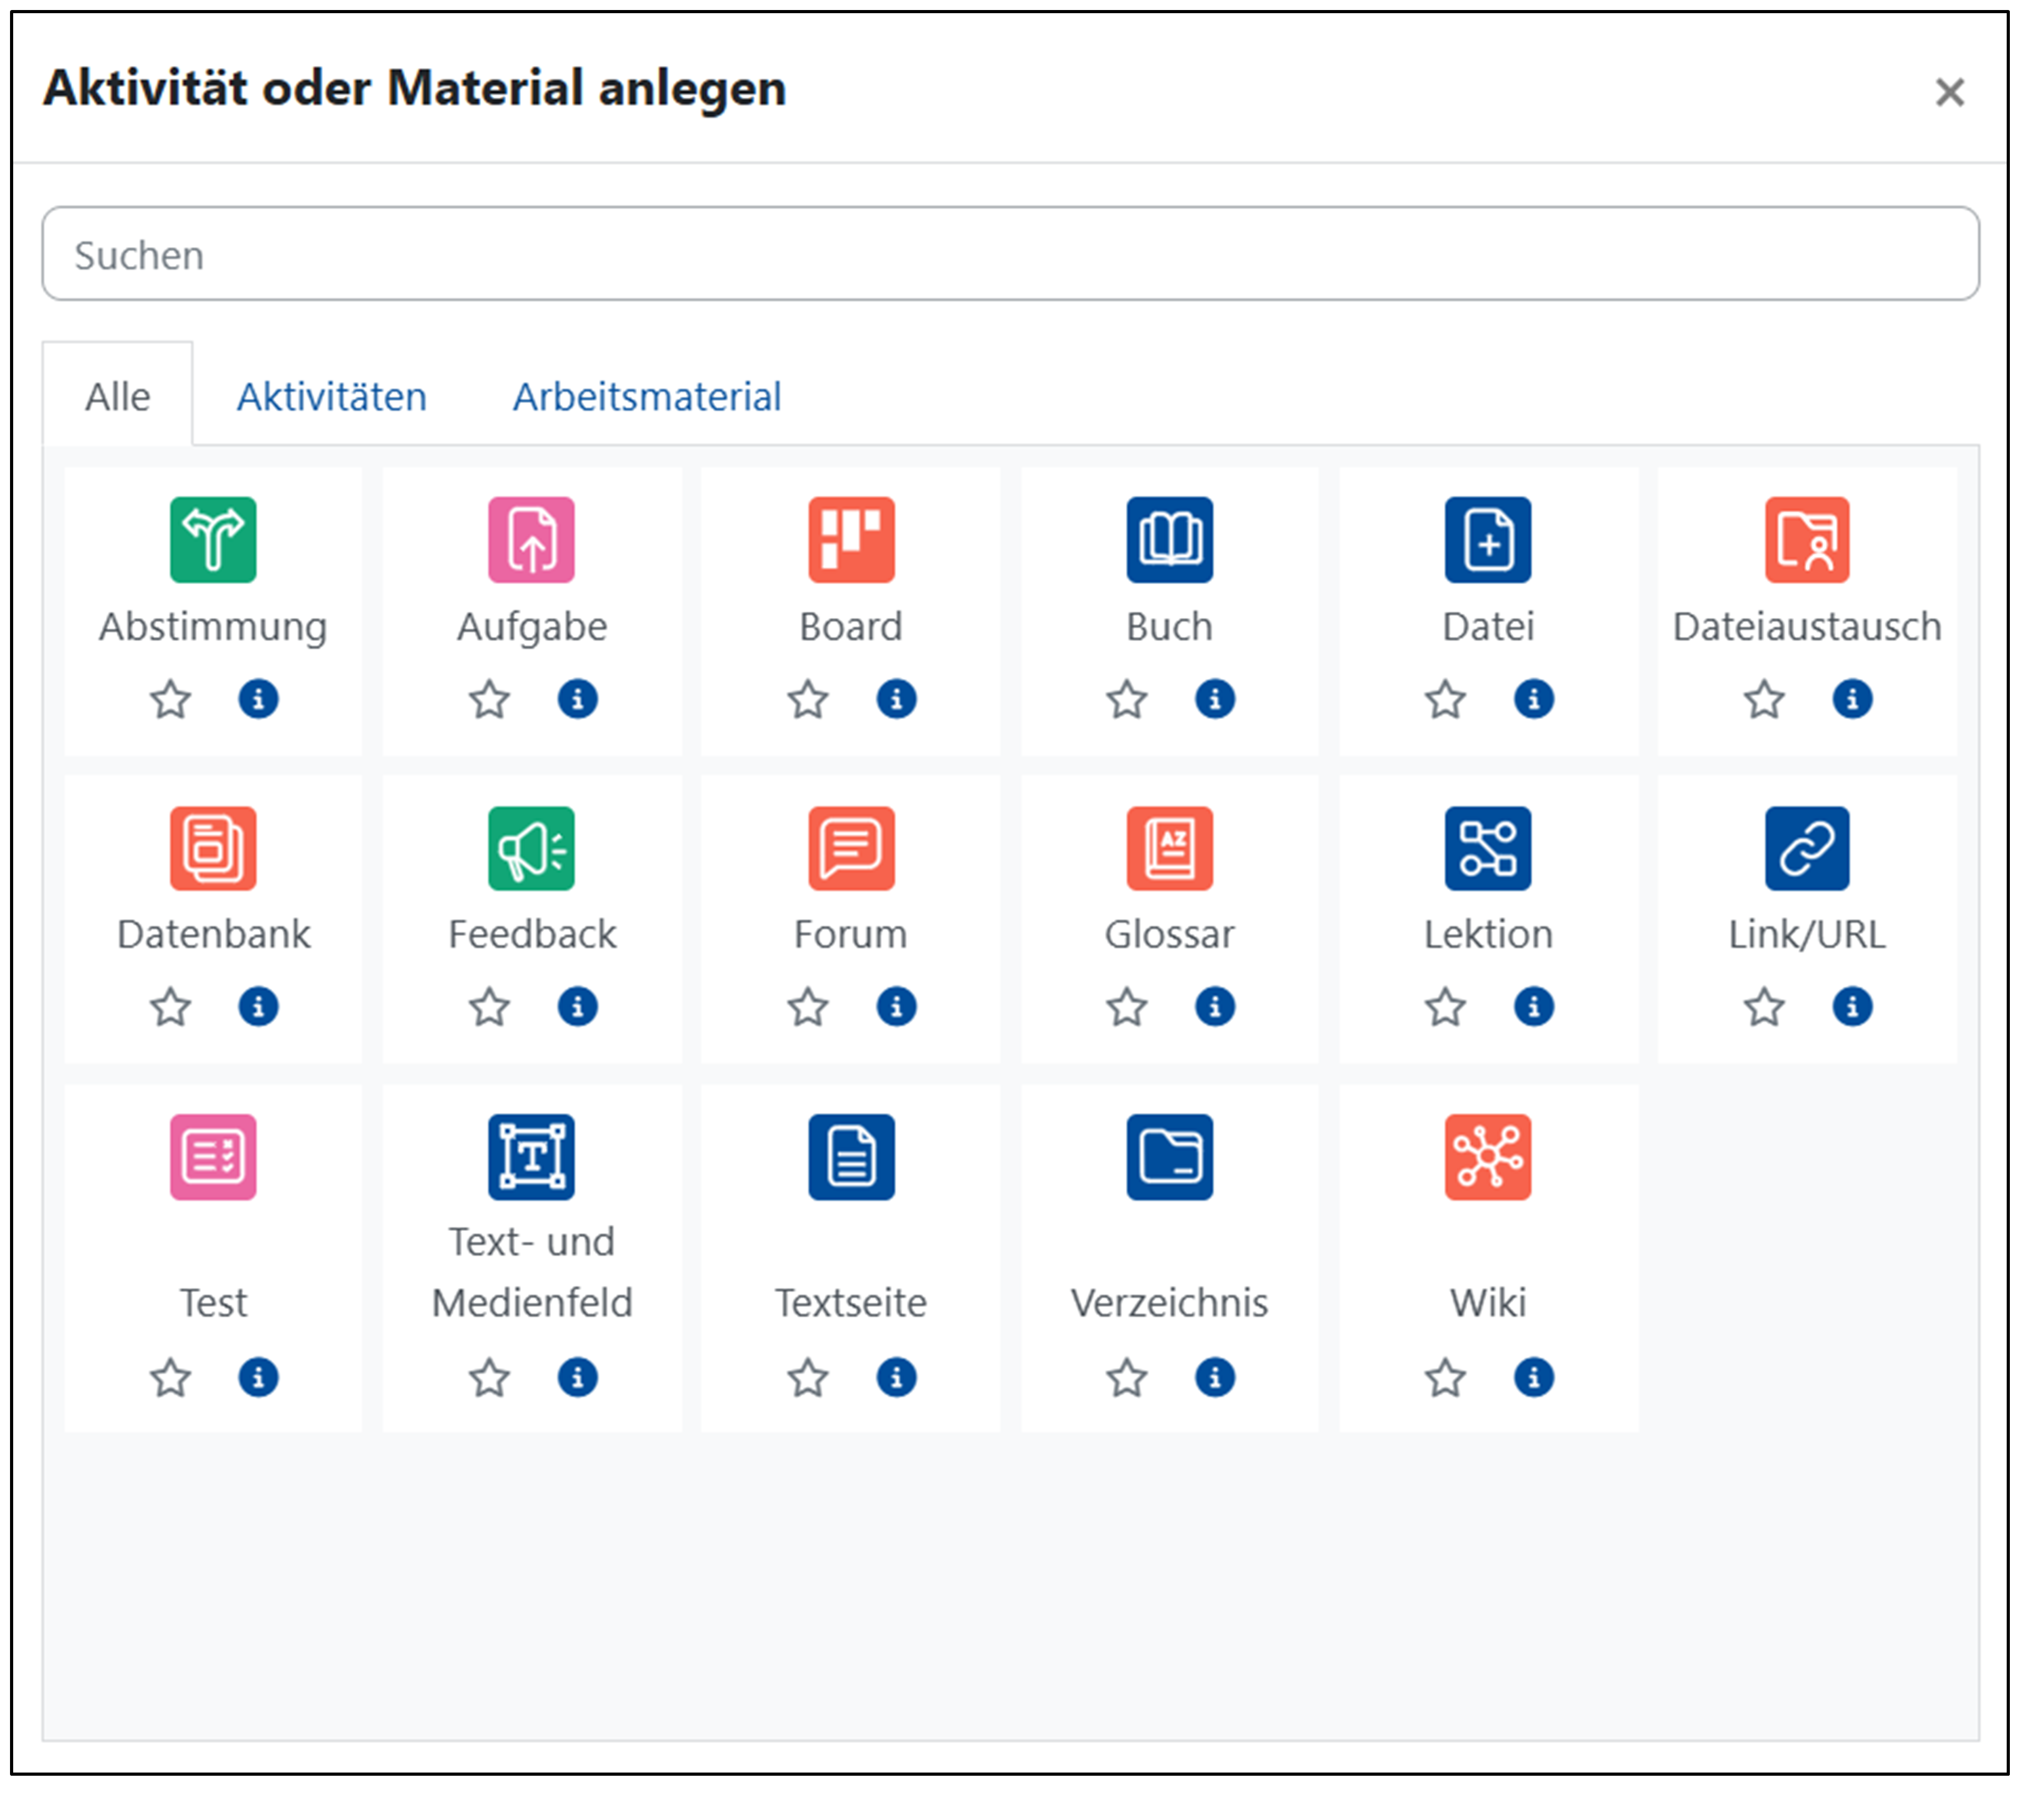This screenshot has height=1820, width=2032.
Task: Open the Glossar activity icon
Action: [1170, 848]
